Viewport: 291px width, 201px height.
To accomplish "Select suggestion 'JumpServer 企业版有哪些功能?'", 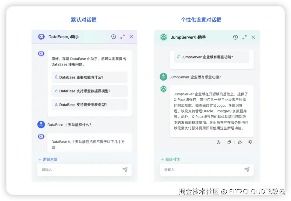I will (x=212, y=57).
